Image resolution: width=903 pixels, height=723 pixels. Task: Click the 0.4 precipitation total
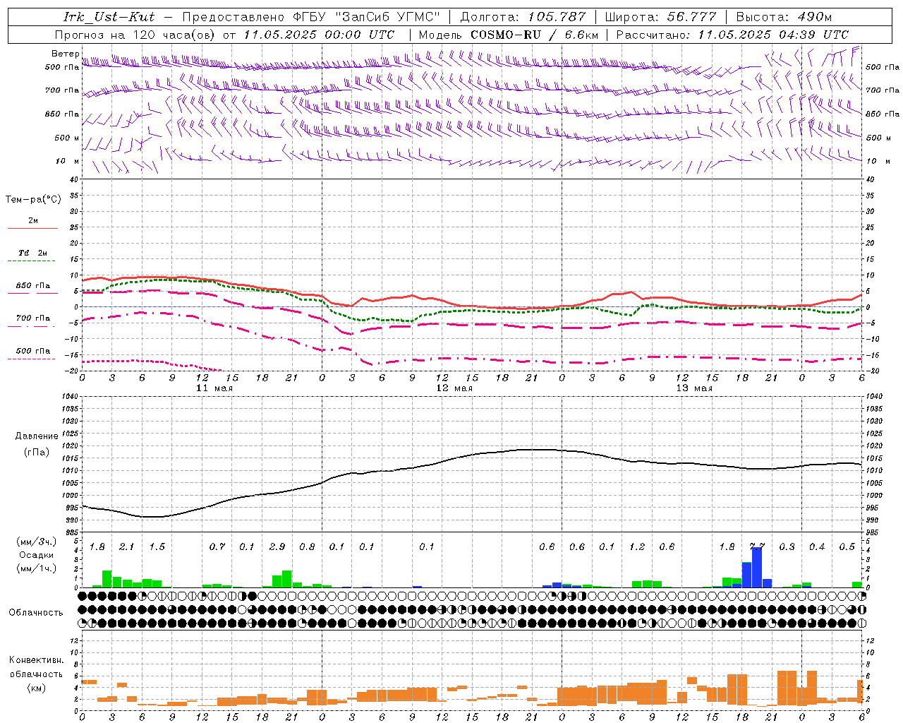click(x=817, y=546)
